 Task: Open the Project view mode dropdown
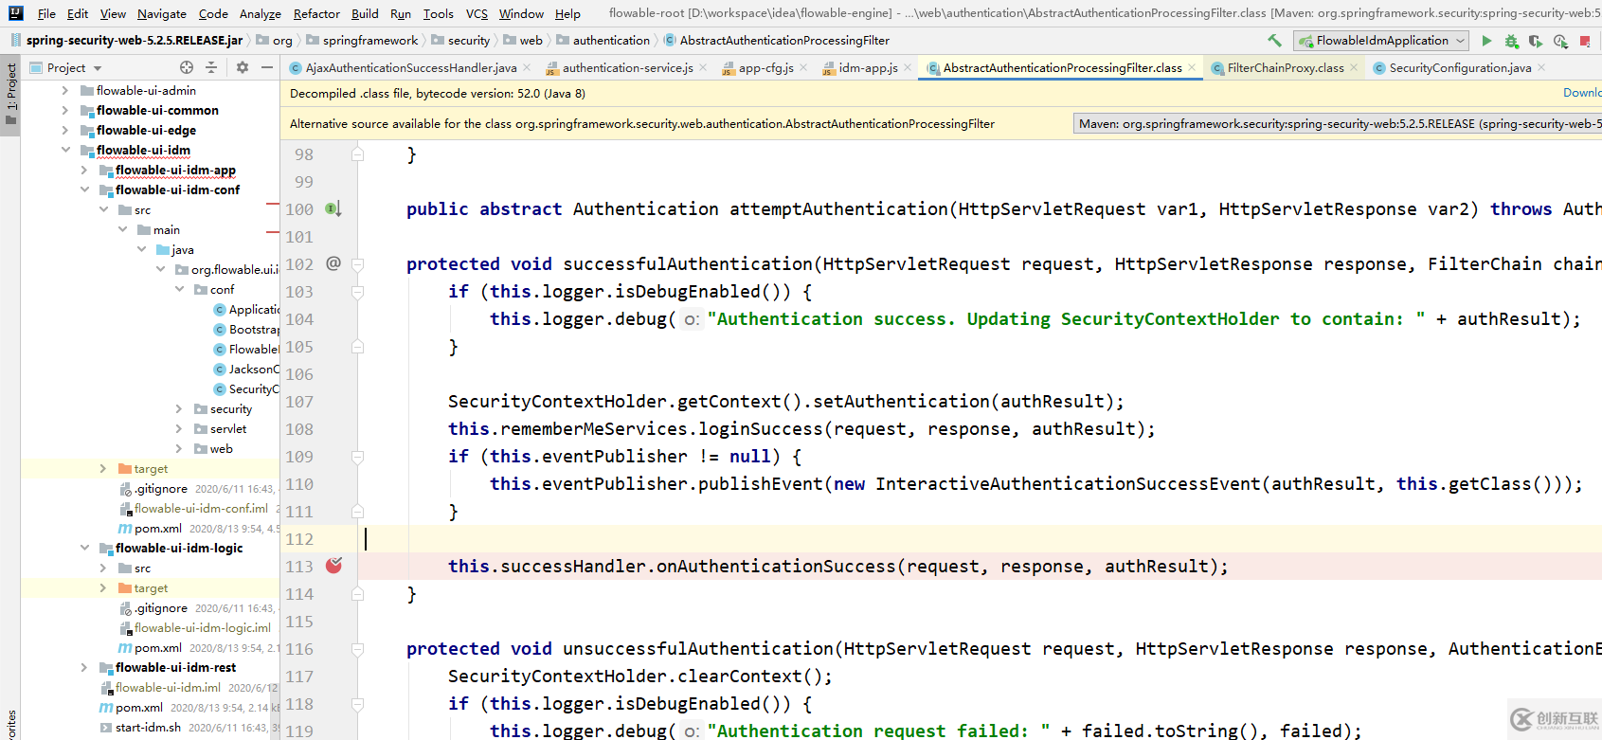click(98, 68)
